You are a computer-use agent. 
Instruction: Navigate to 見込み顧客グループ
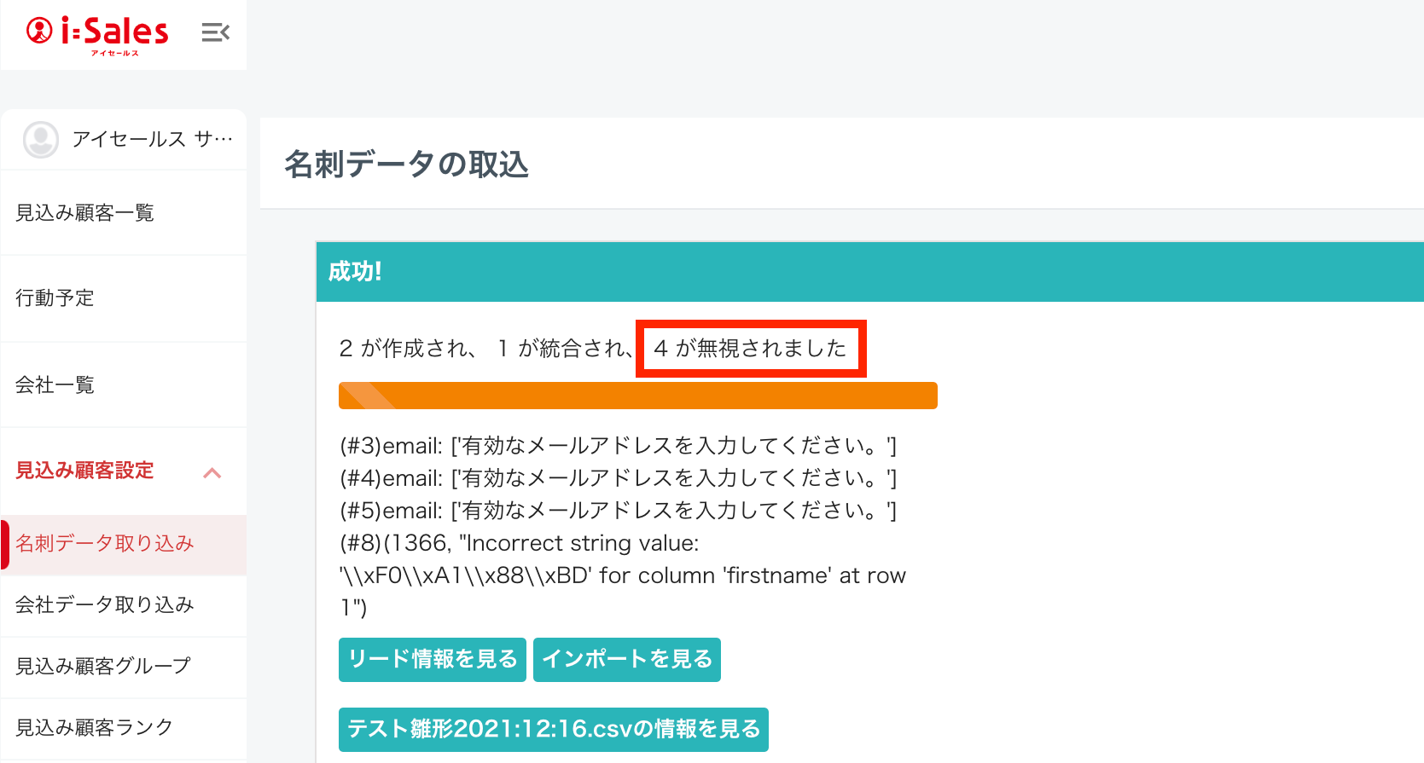(x=103, y=667)
